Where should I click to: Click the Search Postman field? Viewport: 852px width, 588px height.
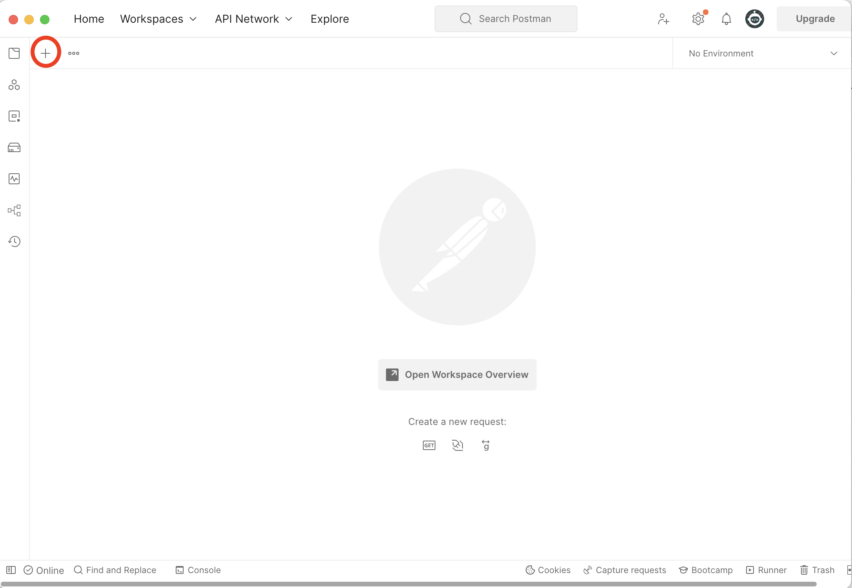pos(506,19)
